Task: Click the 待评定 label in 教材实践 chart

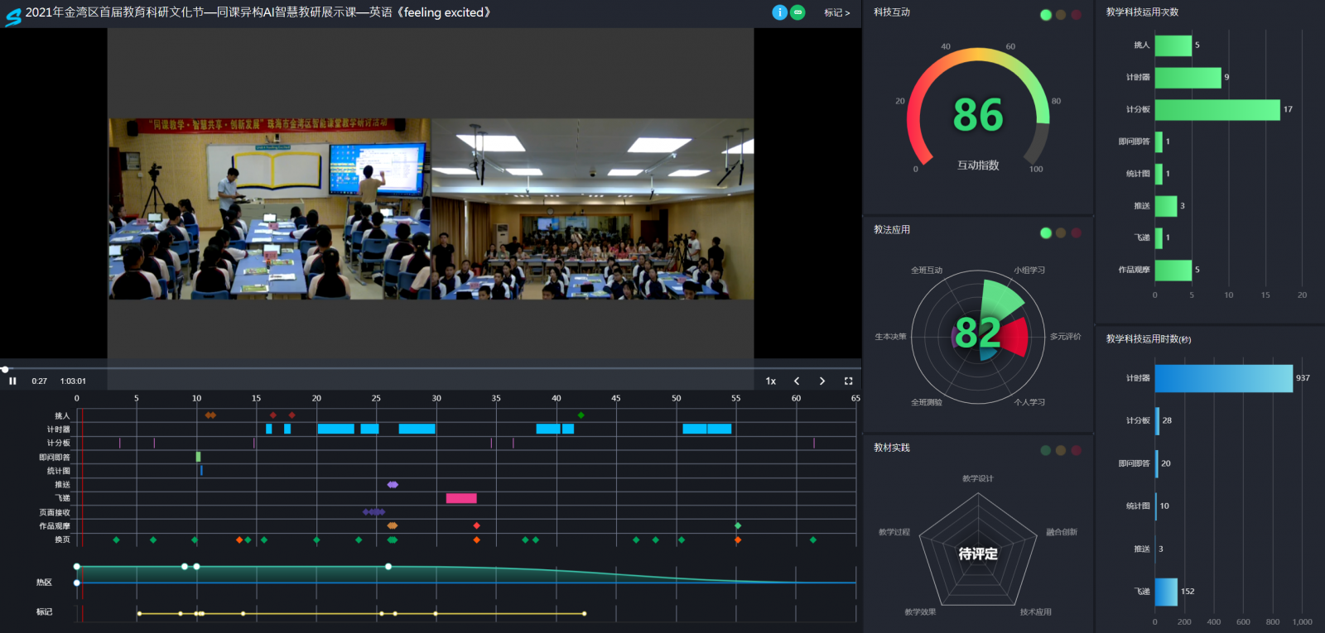Action: 978,554
